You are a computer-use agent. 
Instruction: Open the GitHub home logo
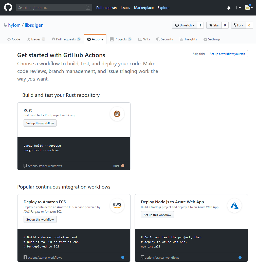[8, 8]
